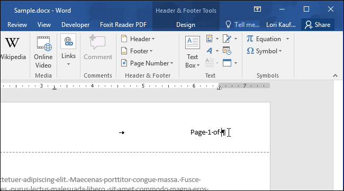This screenshot has width=344, height=191.
Task: Click the Object icon
Action: pyautogui.click(x=227, y=63)
